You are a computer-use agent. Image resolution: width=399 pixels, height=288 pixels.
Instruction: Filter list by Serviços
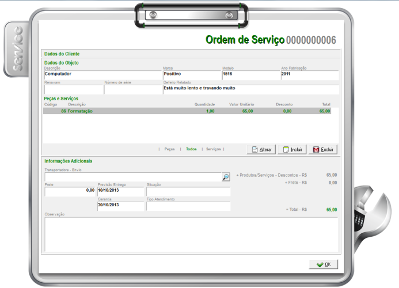[x=213, y=149]
